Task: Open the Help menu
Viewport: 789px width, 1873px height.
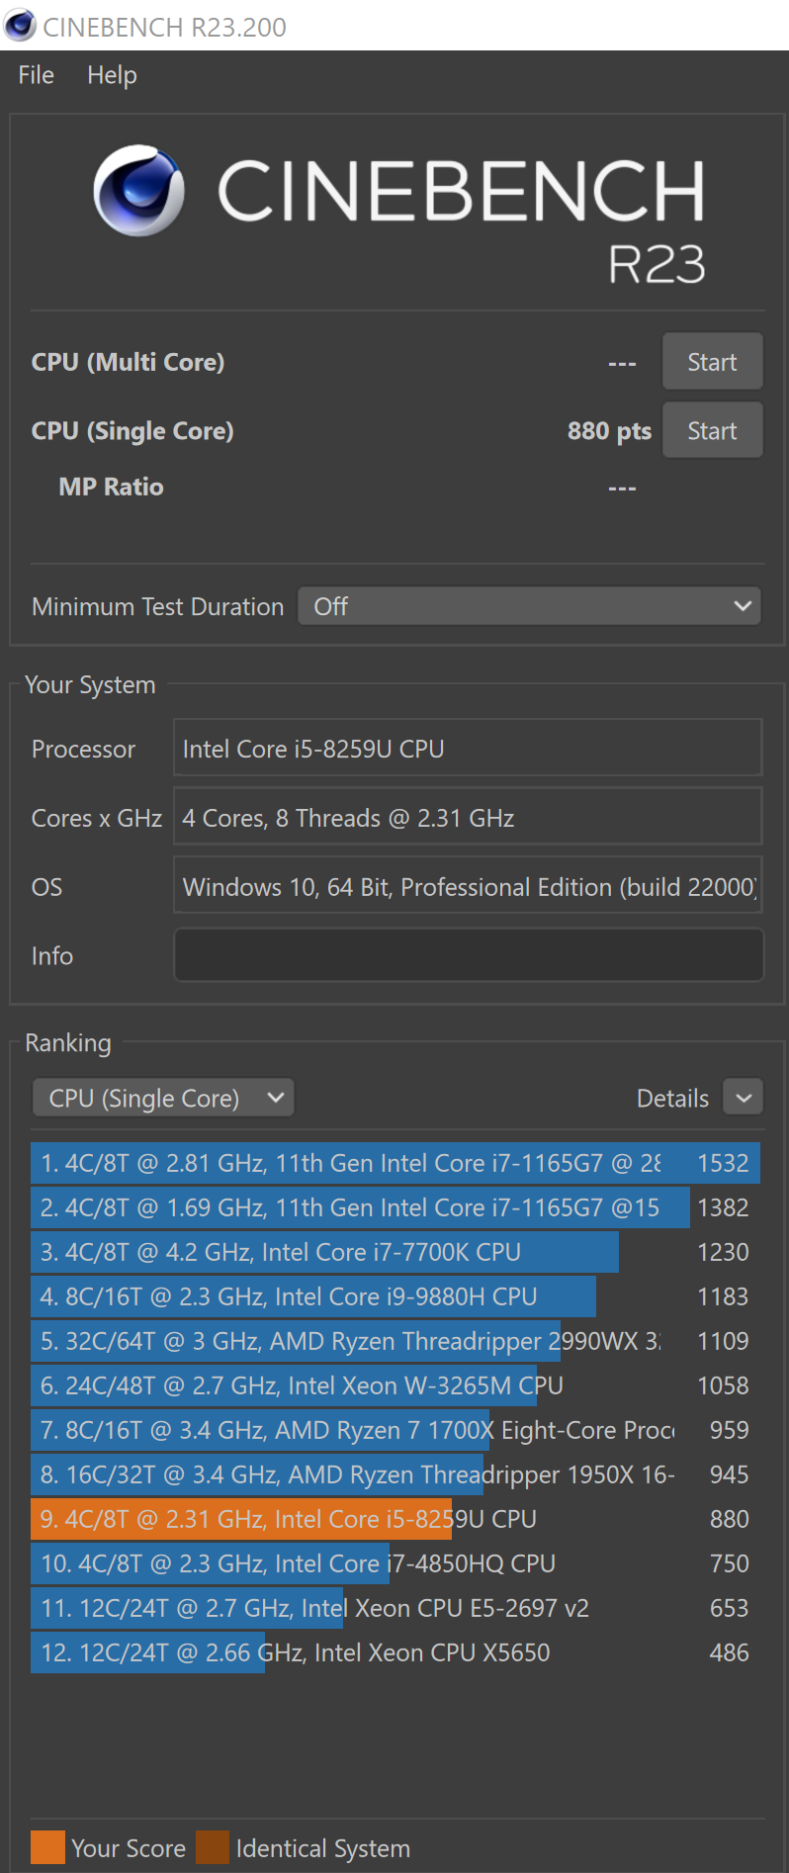Action: (x=112, y=75)
